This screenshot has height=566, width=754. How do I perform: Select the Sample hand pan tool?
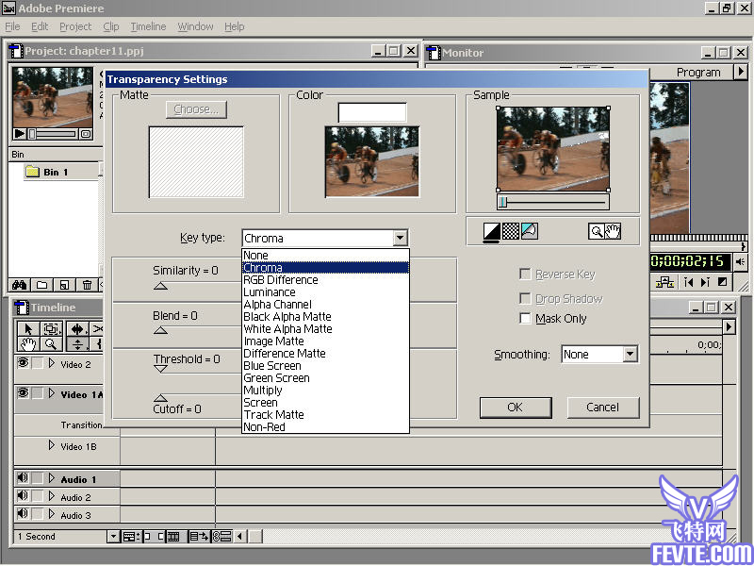pos(613,231)
